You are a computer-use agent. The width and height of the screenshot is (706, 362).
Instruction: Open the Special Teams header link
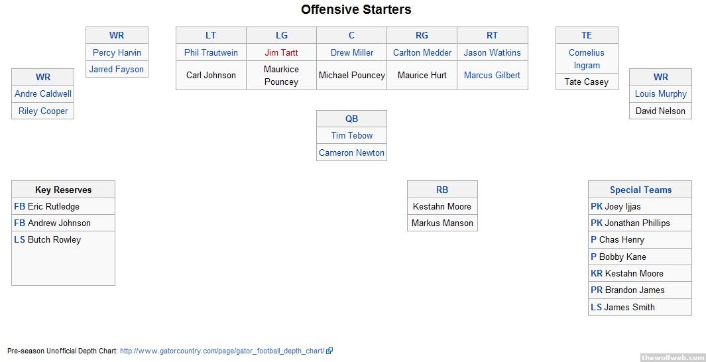(640, 190)
